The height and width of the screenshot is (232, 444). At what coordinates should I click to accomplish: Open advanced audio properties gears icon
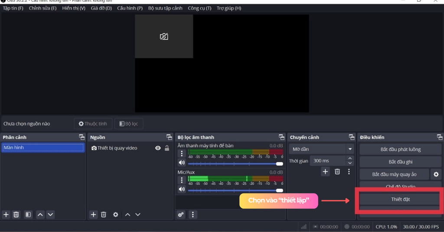coord(181,214)
